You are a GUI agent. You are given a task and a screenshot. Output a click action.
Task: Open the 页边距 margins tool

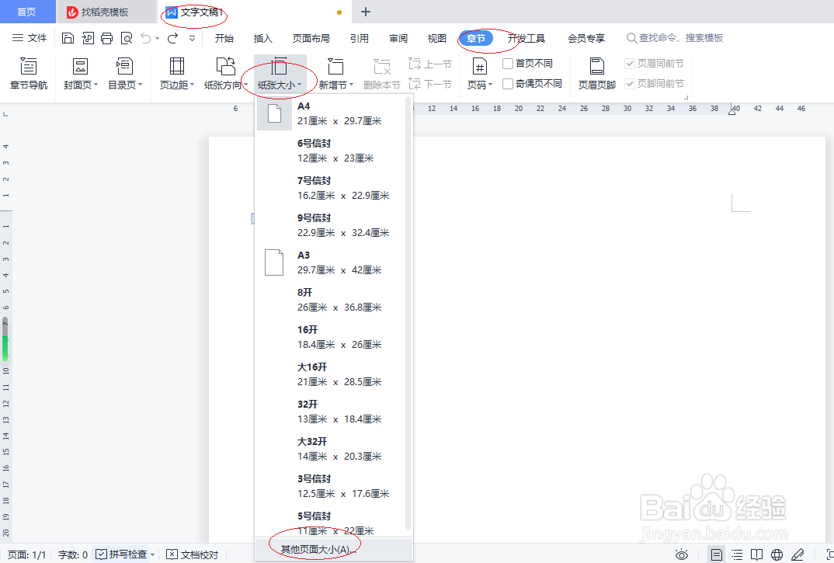(176, 74)
